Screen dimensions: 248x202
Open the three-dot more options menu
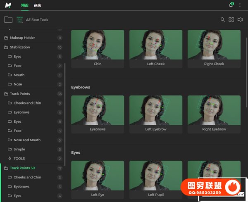[240, 5]
